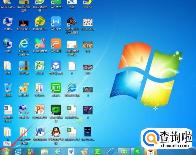Select the 实训和习题演示 archive icon
196x155 pixels.
pyautogui.click(x=24, y=5)
